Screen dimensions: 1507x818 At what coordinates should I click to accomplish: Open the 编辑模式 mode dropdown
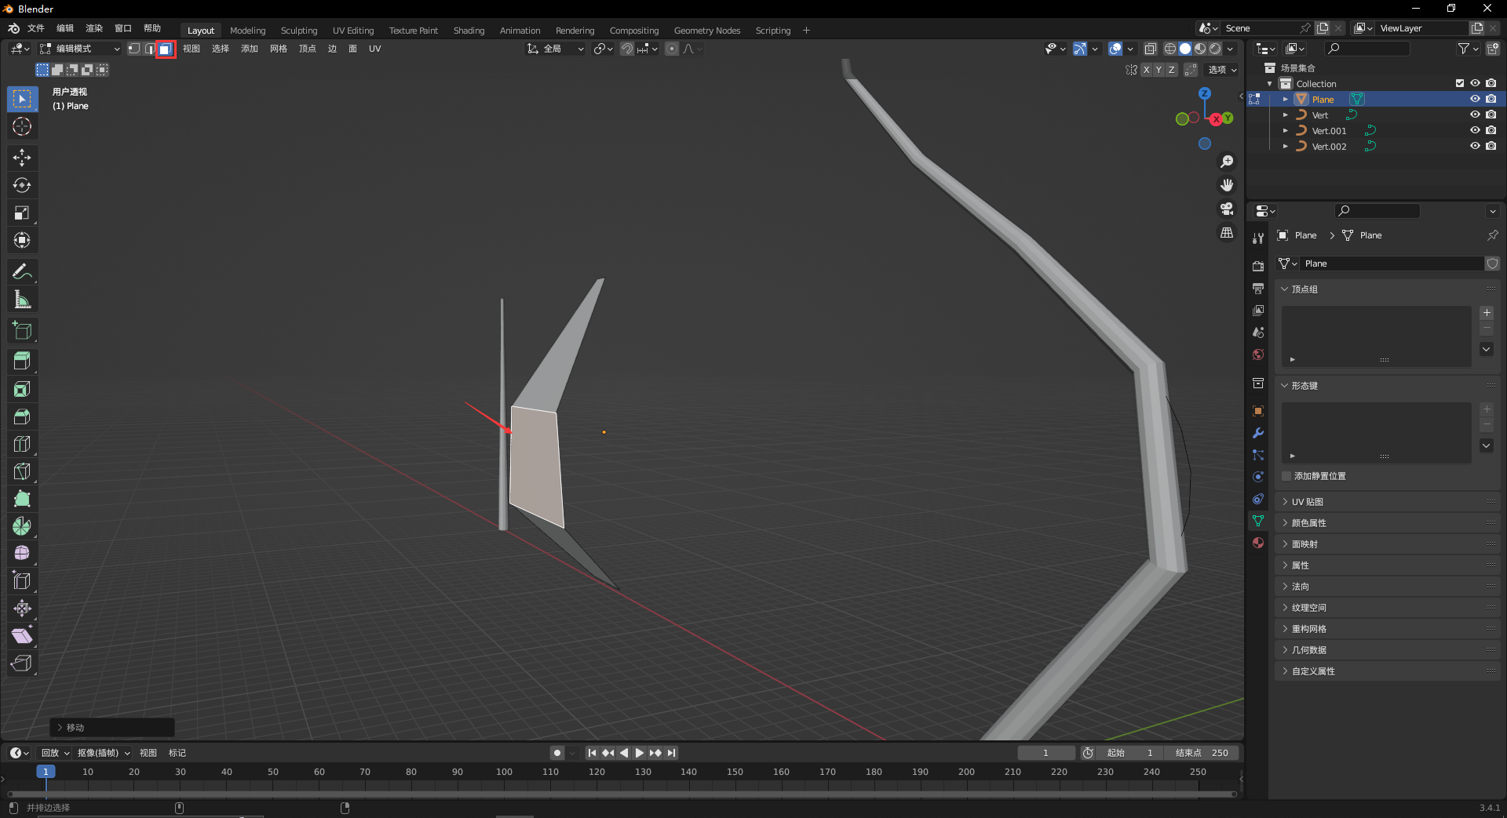click(80, 49)
